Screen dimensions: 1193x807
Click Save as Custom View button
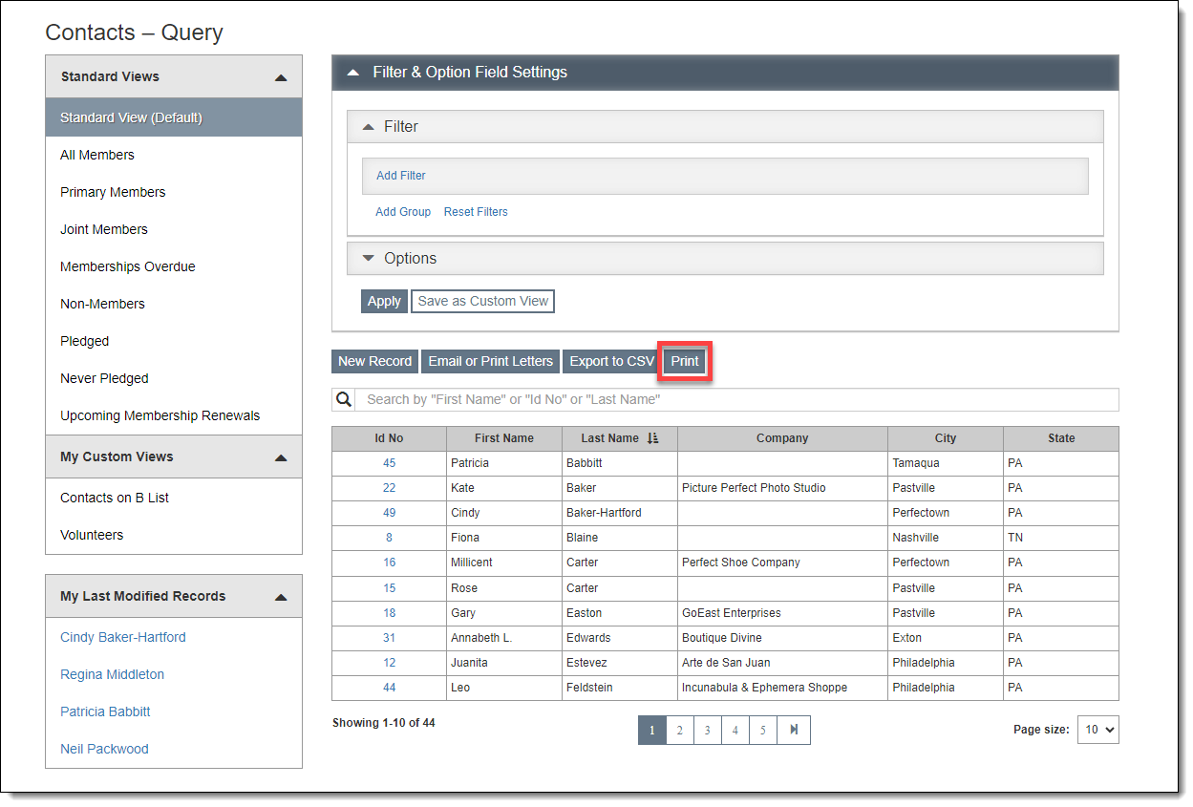[x=482, y=301]
